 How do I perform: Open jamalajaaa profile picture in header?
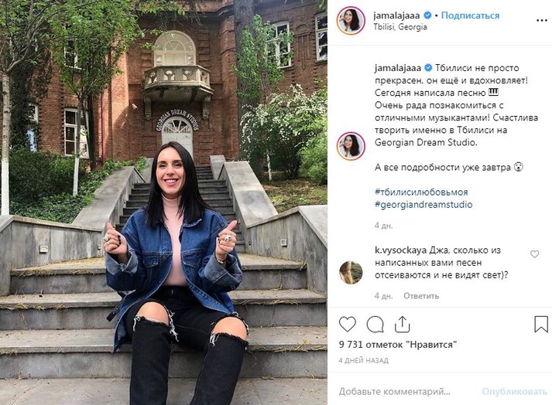[351, 20]
